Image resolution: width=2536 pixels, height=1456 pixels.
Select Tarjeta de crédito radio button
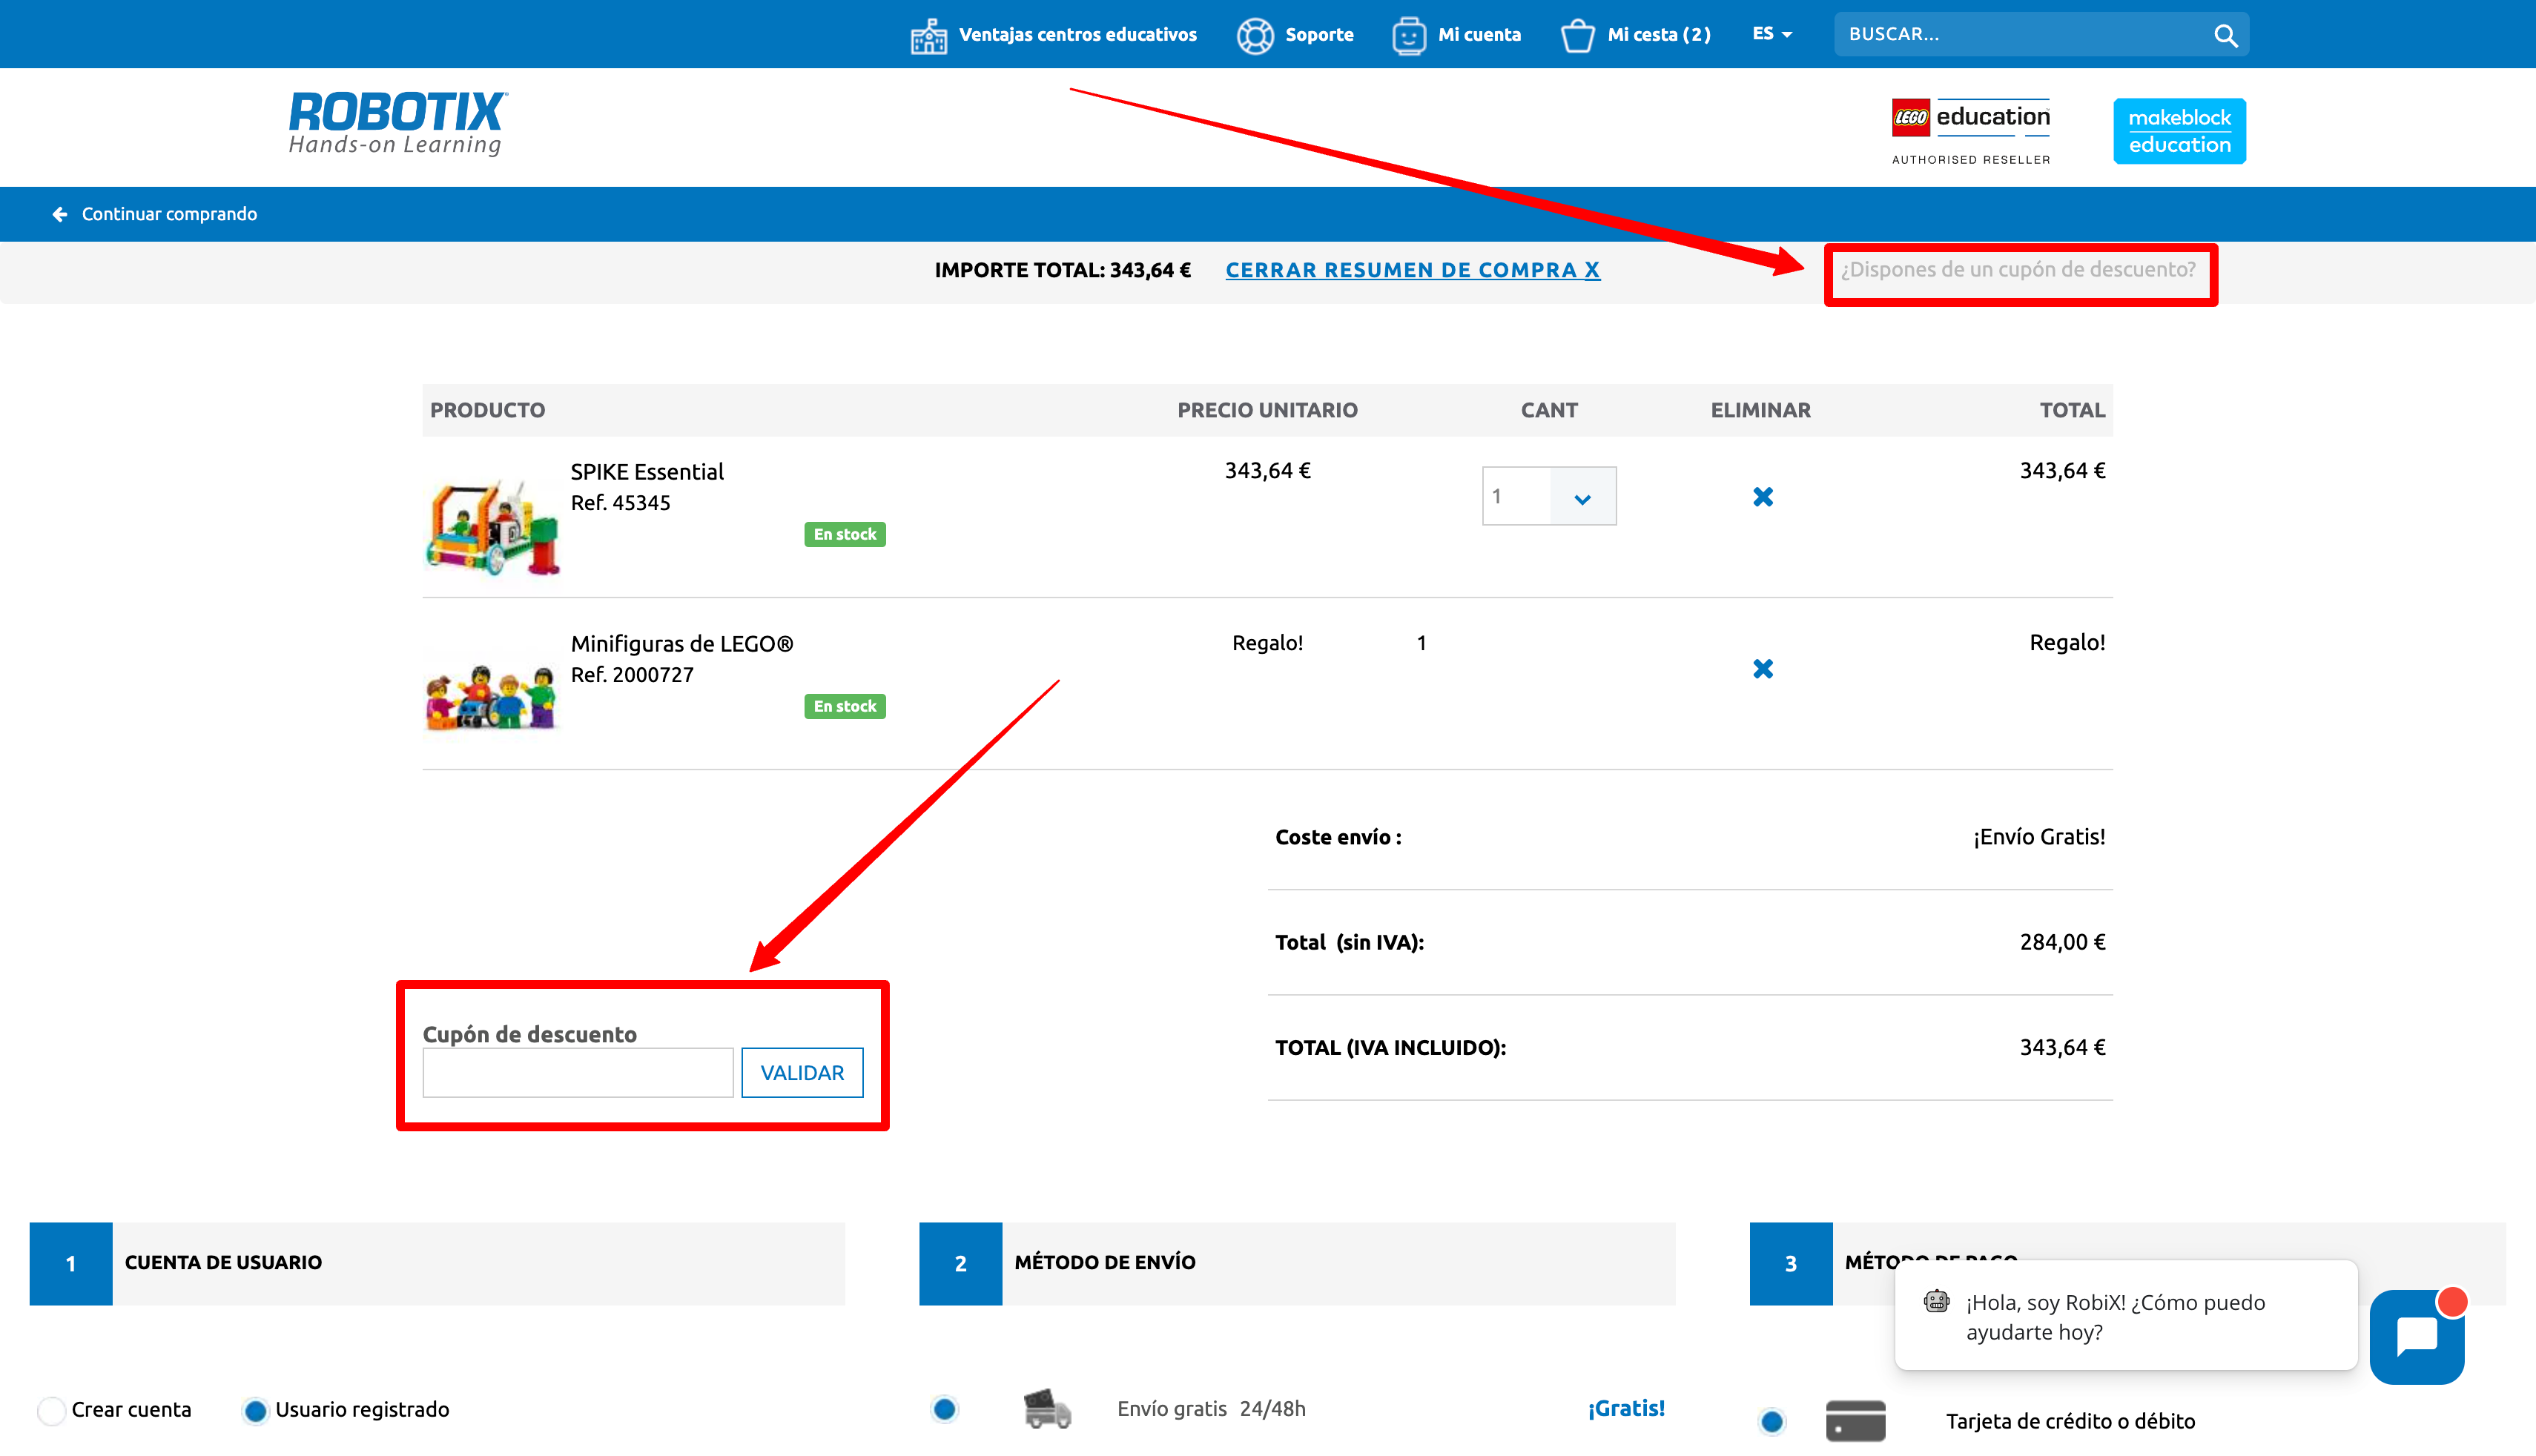(x=1771, y=1421)
